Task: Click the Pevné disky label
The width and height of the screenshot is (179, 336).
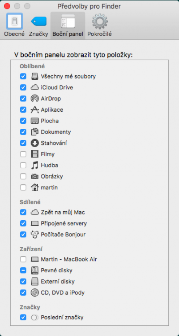Action: coord(56,271)
